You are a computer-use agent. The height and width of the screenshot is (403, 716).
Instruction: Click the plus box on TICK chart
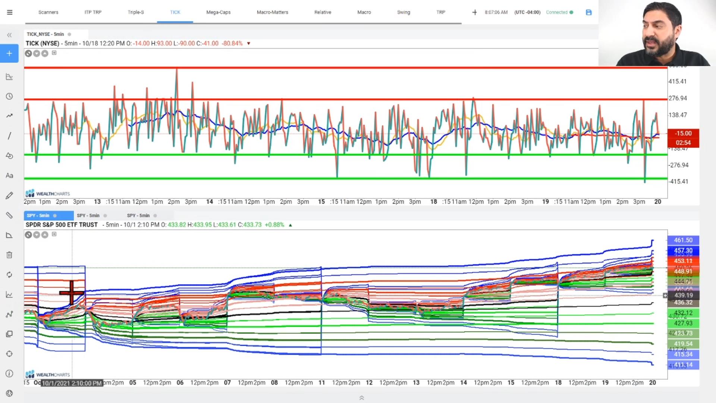54,53
